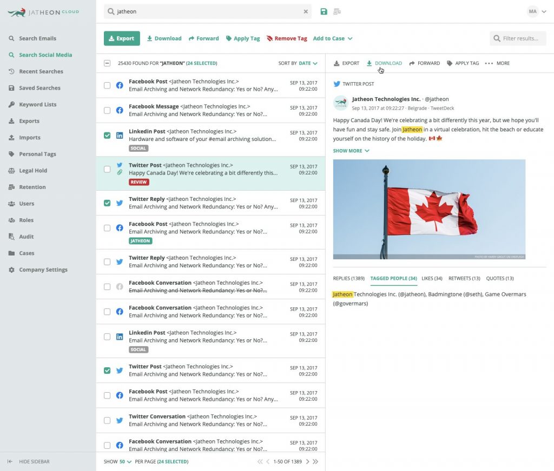Open the MA user account dropdown
Screen dimensions: 554x471
537,12
